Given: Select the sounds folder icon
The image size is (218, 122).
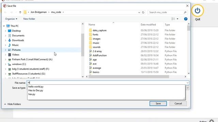Looking at the screenshot, I should [90, 47].
